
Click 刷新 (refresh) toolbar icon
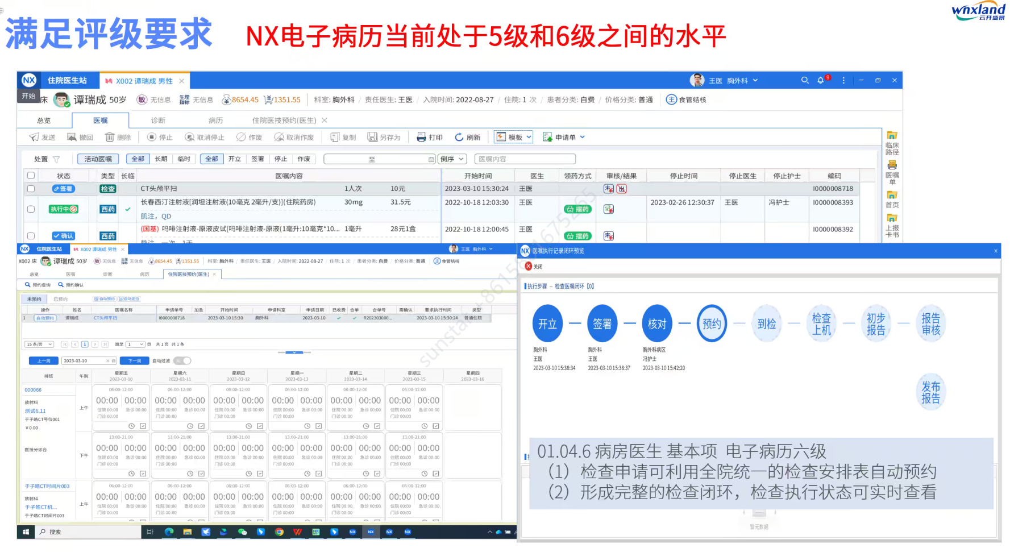point(459,137)
